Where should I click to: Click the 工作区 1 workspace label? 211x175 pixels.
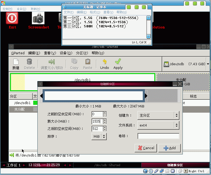[13, 165]
